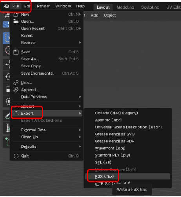Image resolution: width=181 pixels, height=197 pixels.
Task: Click the Ctrl S shortcut label
Action: click(x=74, y=52)
